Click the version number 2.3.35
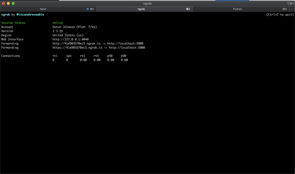295x174 pixels. tap(58, 31)
